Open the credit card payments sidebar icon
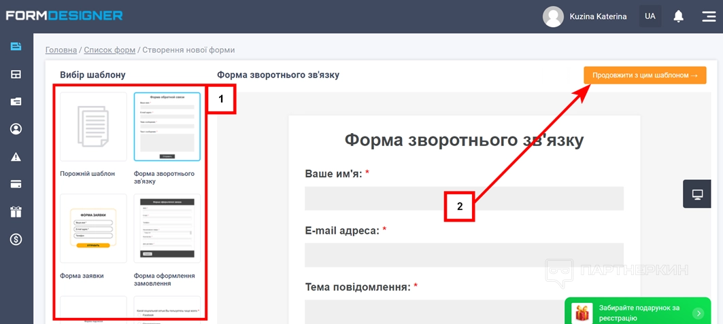The height and width of the screenshot is (324, 723). coord(16,185)
